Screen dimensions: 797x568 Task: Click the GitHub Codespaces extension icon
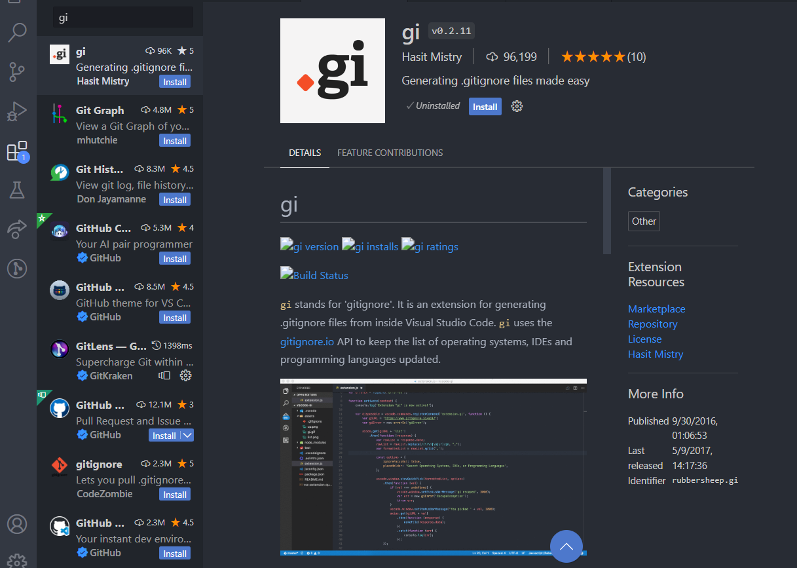pos(60,527)
